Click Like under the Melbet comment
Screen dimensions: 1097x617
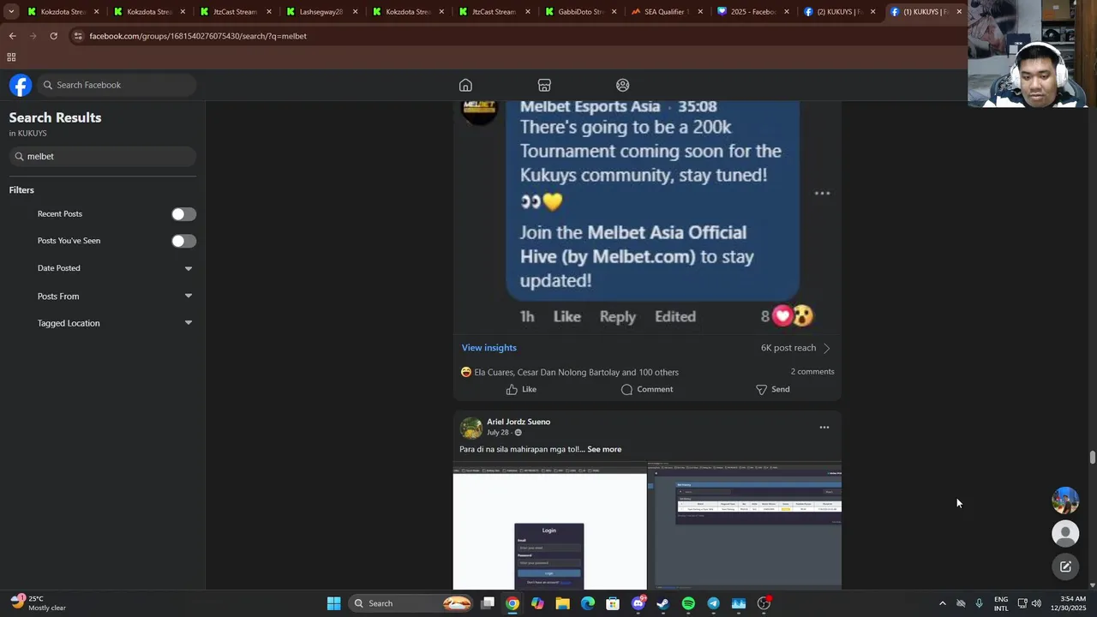pos(567,316)
